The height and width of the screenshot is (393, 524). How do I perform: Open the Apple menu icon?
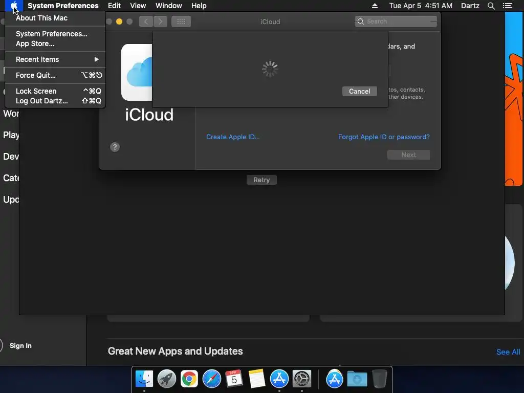[14, 6]
